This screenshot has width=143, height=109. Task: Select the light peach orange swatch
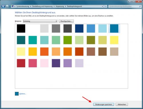(x=56, y=52)
